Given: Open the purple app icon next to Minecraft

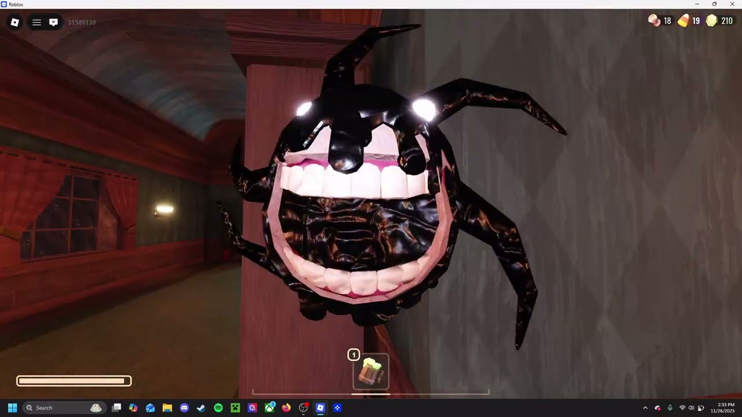Looking at the screenshot, I should pyautogui.click(x=252, y=408).
